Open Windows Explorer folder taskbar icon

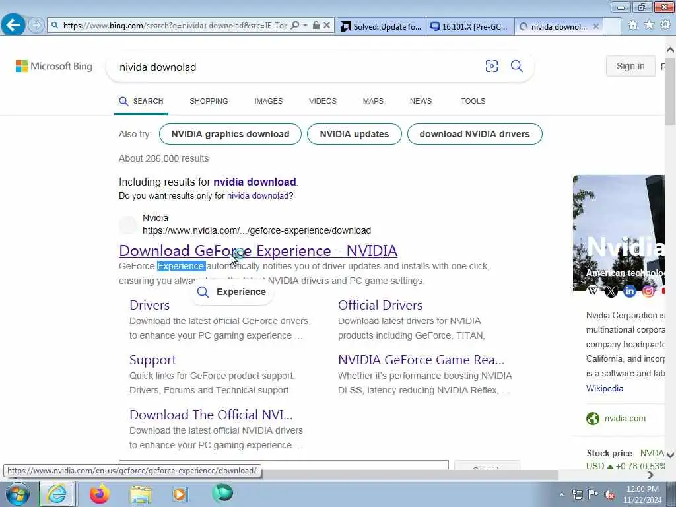coord(141,494)
